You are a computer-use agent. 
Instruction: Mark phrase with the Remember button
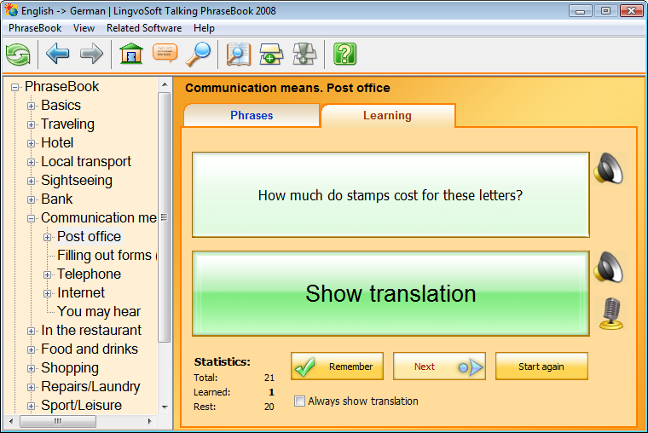pos(337,366)
